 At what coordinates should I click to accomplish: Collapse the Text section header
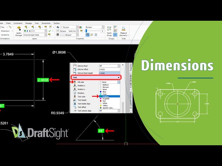96,77
